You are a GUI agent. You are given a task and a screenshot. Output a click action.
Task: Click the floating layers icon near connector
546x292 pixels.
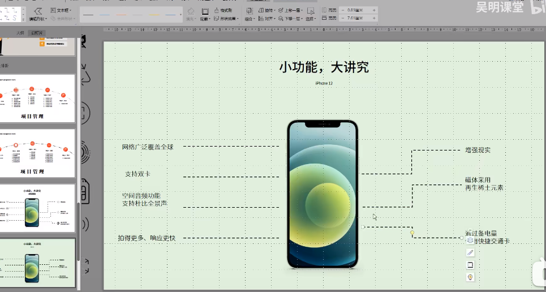pyautogui.click(x=470, y=240)
